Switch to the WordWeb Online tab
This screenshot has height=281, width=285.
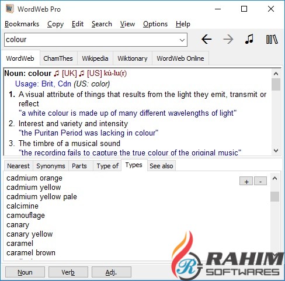pos(180,58)
